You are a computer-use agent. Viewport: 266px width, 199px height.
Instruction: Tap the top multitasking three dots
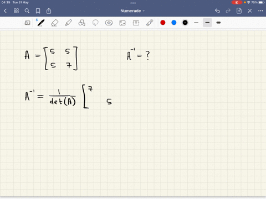click(133, 3)
